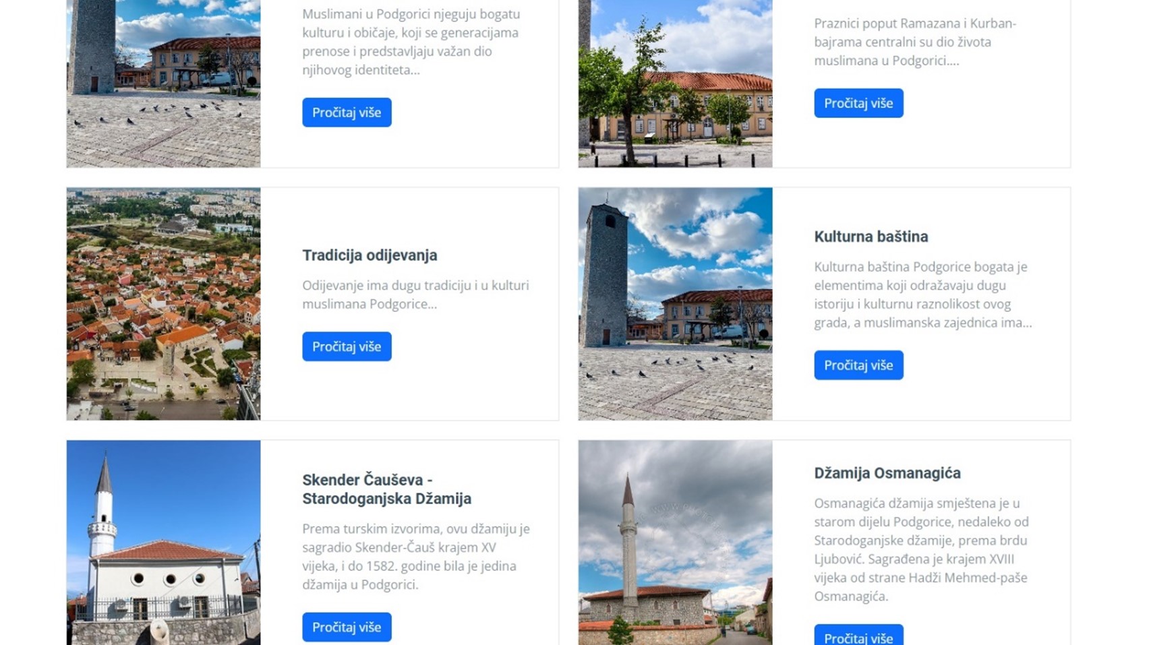
Task: Click stone minaret photo under cloudy sky
Action: [675, 543]
